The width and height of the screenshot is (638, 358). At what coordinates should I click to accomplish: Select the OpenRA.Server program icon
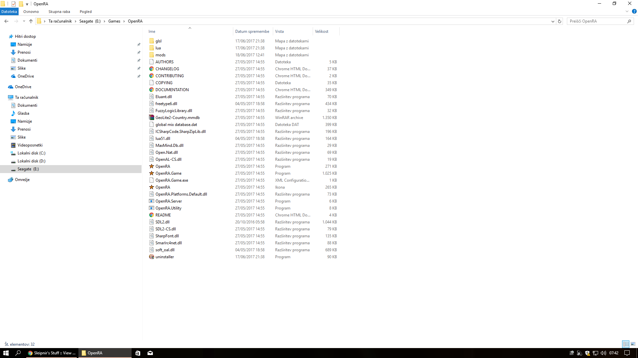click(152, 201)
